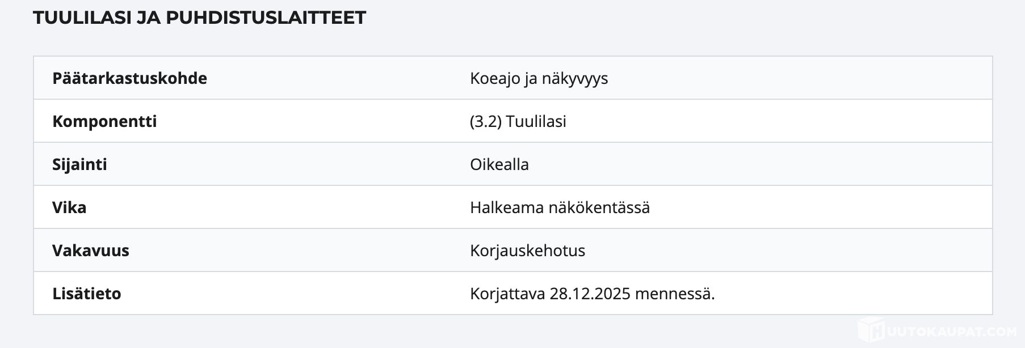Click the word näkökentässä
The width and height of the screenshot is (1025, 348).
tap(599, 207)
